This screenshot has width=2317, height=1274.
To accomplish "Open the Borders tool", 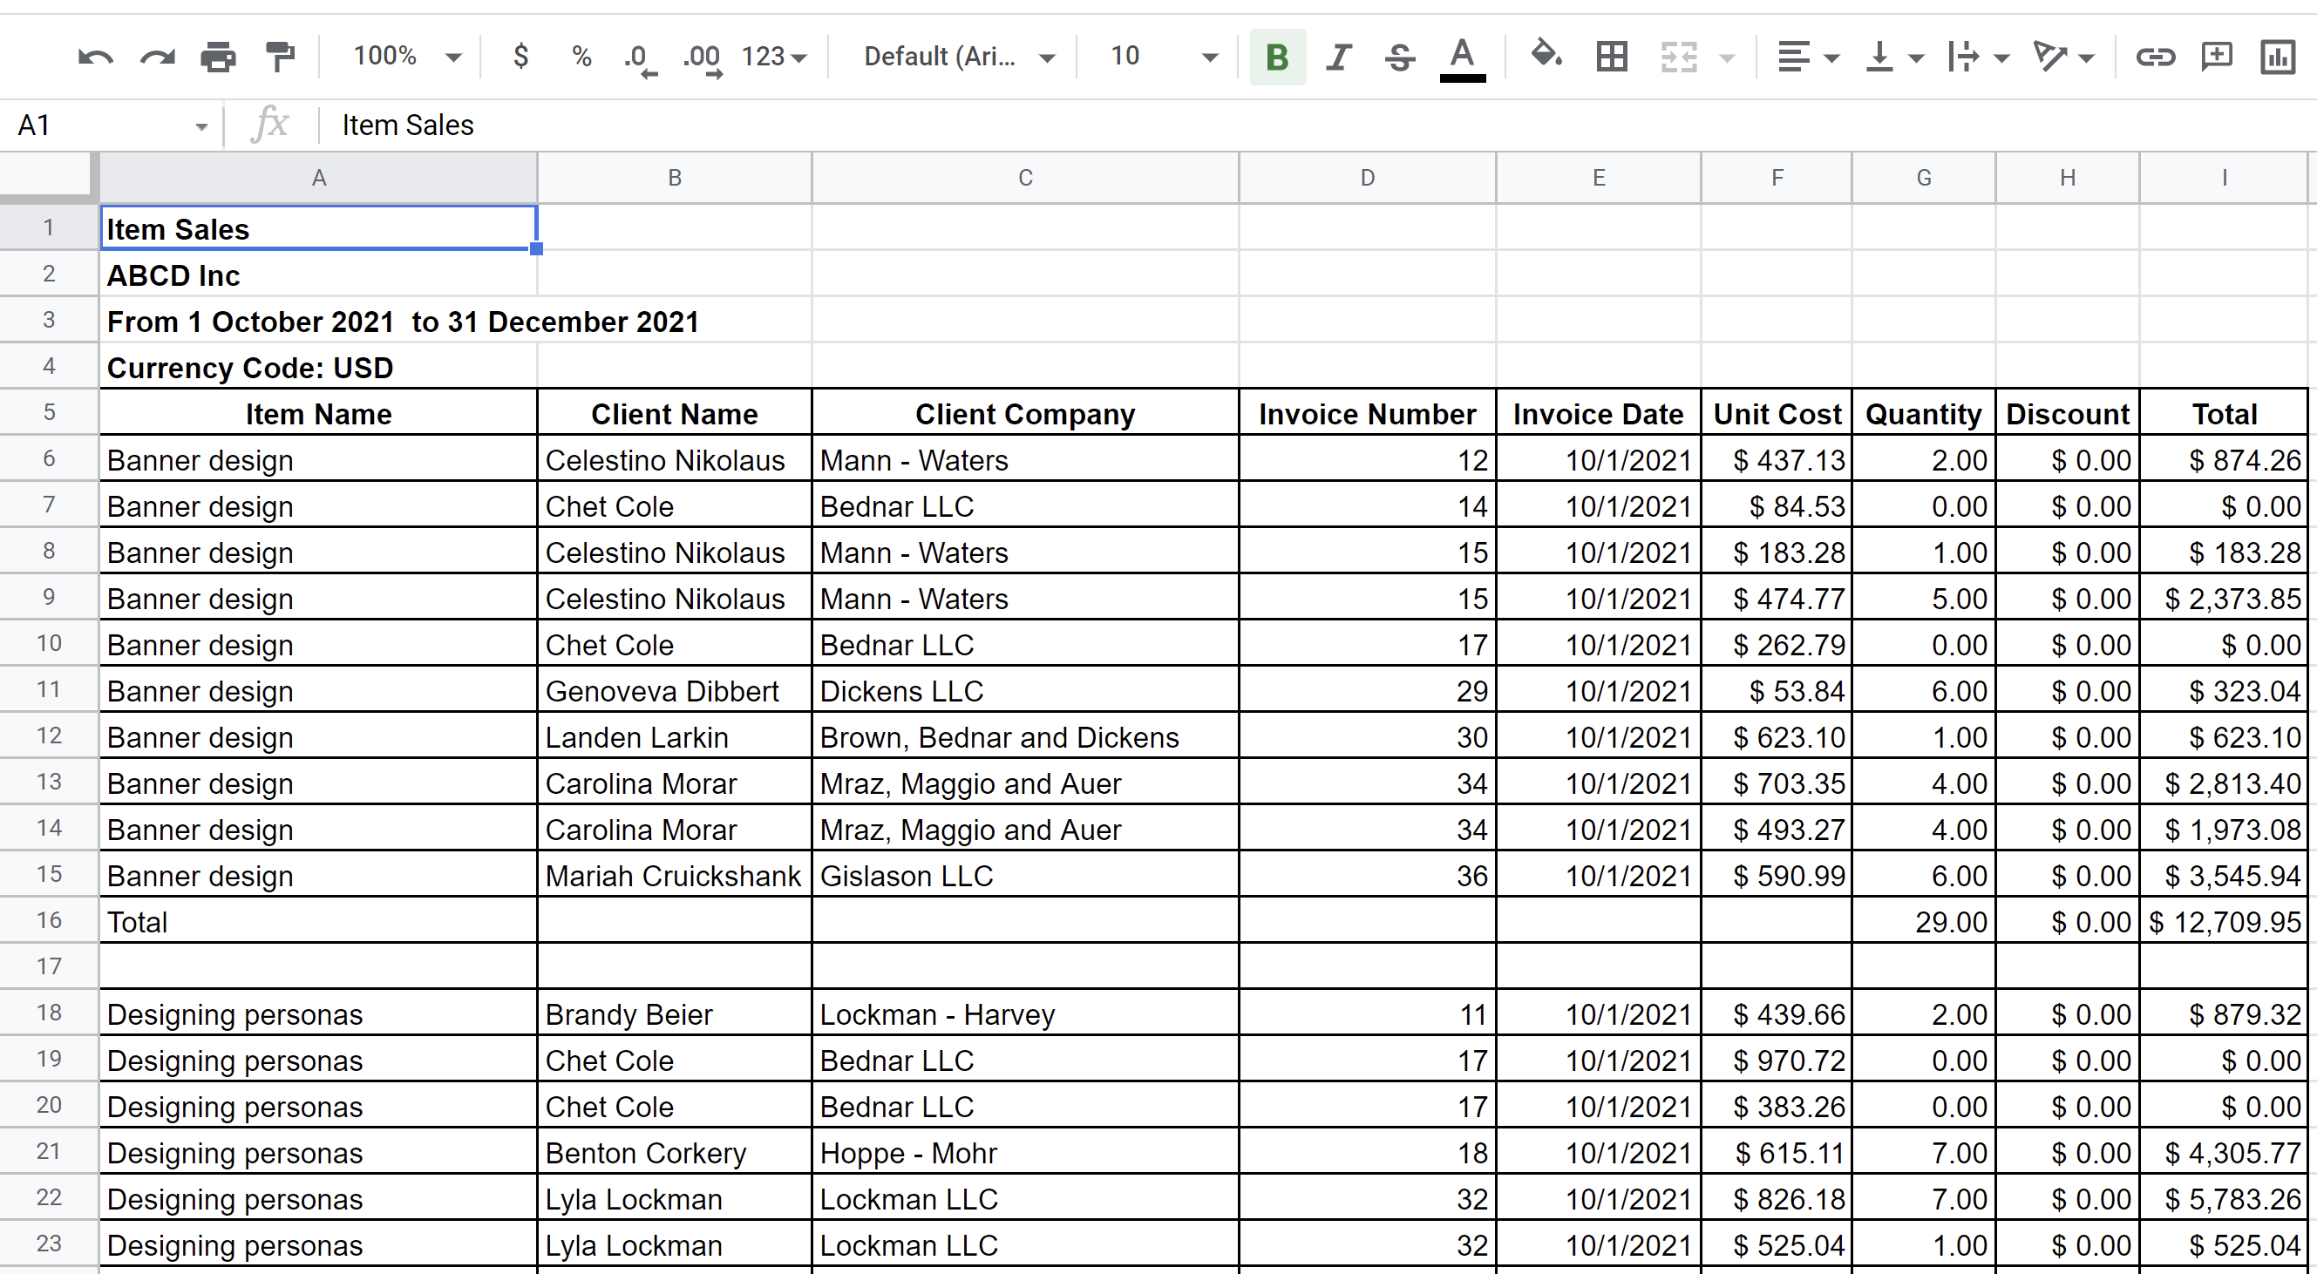I will tap(1611, 58).
